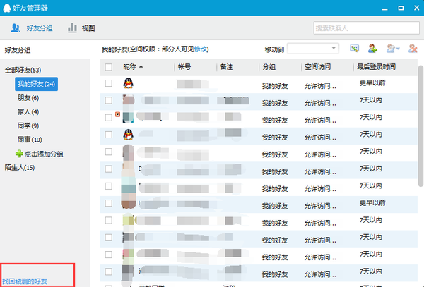This screenshot has width=424, height=287.
Task: Click the 搜索联系人 search field
Action: 366,28
